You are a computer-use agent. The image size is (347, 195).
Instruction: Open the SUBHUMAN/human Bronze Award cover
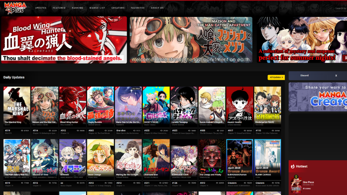click(x=240, y=159)
